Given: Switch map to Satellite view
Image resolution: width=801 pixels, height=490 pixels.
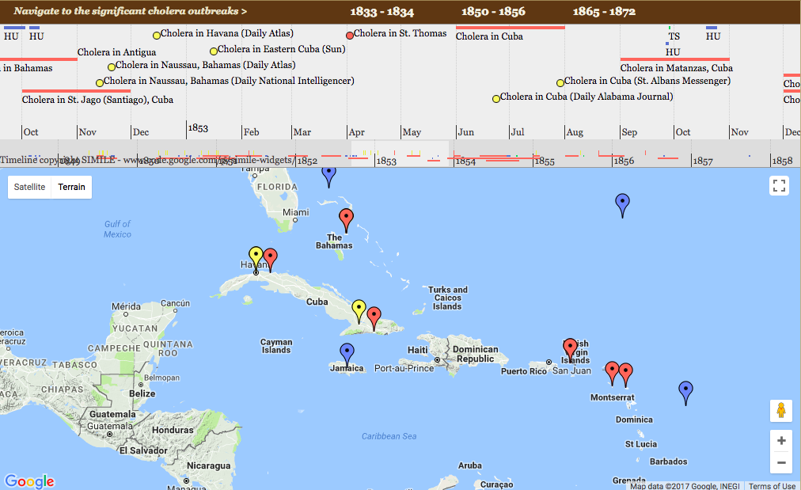Looking at the screenshot, I should pyautogui.click(x=29, y=188).
